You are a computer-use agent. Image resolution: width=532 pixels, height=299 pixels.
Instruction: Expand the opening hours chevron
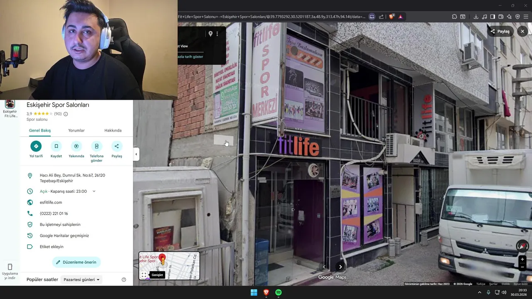click(94, 191)
